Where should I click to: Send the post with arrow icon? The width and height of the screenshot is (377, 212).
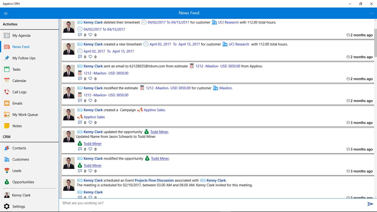point(370,204)
